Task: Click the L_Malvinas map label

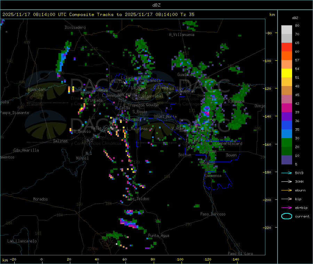Action: tap(137, 129)
